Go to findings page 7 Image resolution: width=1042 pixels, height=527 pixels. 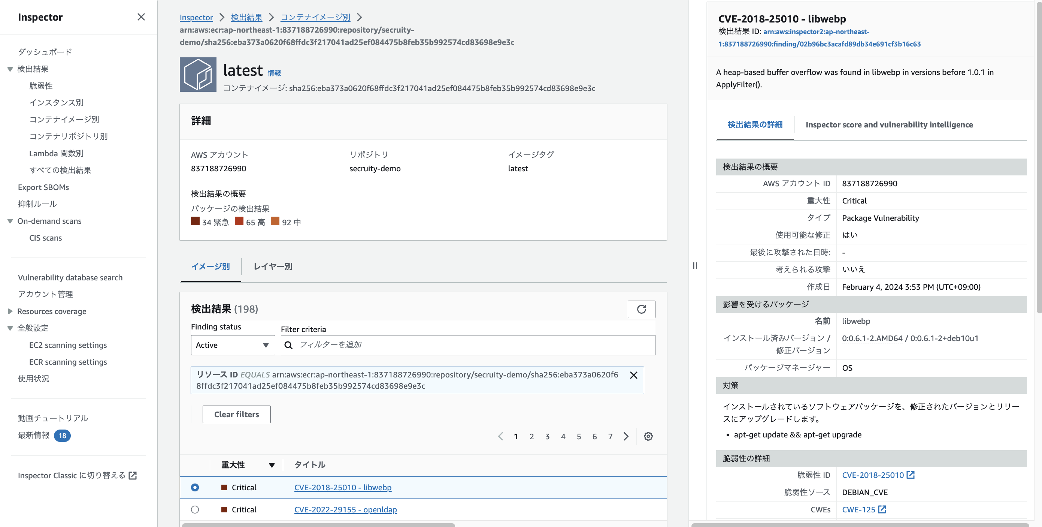(611, 436)
